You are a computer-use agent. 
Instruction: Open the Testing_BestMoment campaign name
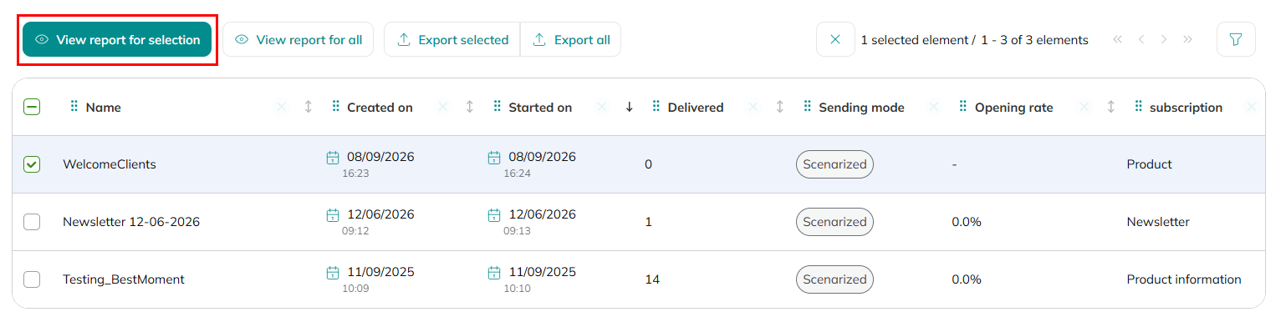[124, 279]
